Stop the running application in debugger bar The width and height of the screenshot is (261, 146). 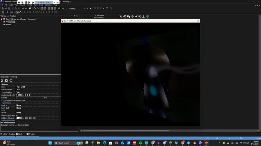[x=23, y=2]
